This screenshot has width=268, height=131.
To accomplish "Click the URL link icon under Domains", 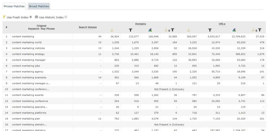I will point(150,30).
